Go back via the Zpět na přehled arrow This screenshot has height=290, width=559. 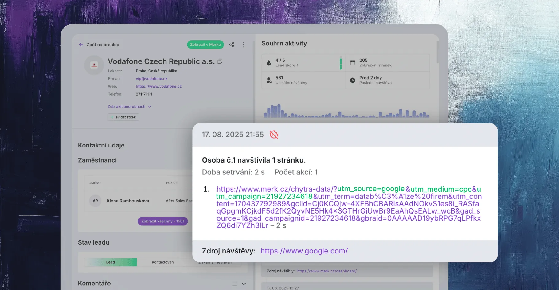coord(81,45)
